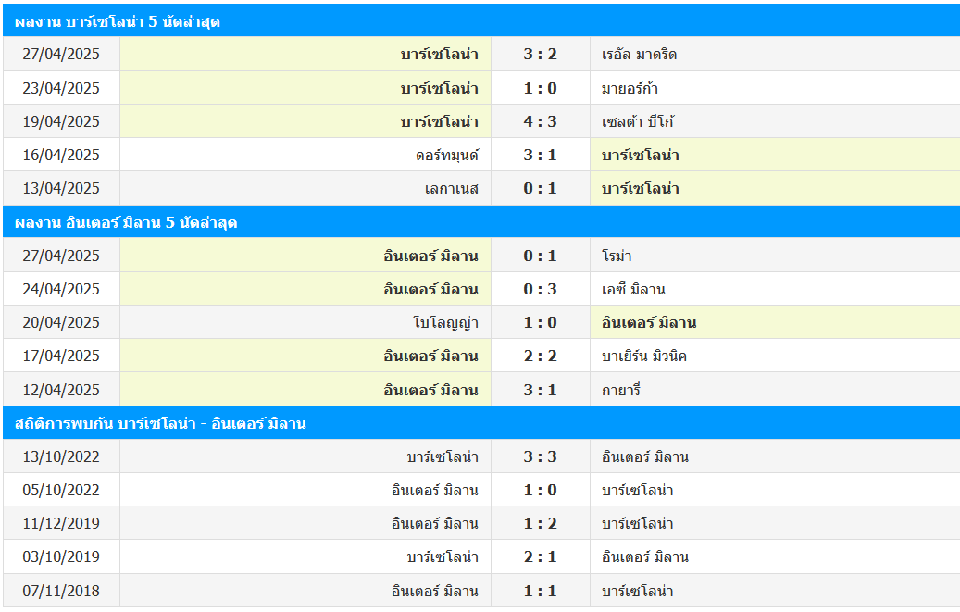
Task: Click the Barcelona 3 : 2 Real Madrid score
Action: coord(540,54)
